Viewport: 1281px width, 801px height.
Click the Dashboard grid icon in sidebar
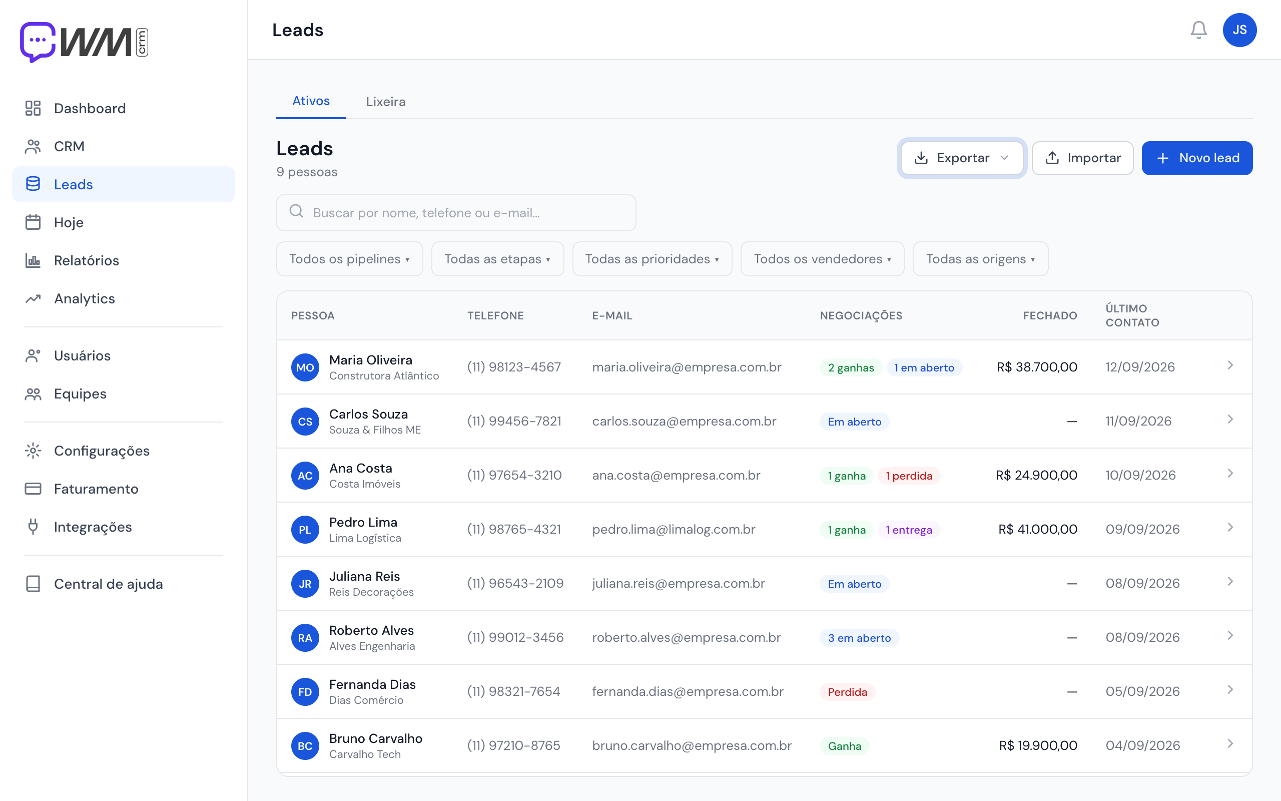[x=33, y=108]
